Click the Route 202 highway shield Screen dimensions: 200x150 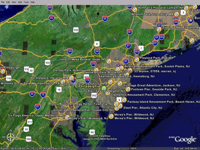coord(94,95)
